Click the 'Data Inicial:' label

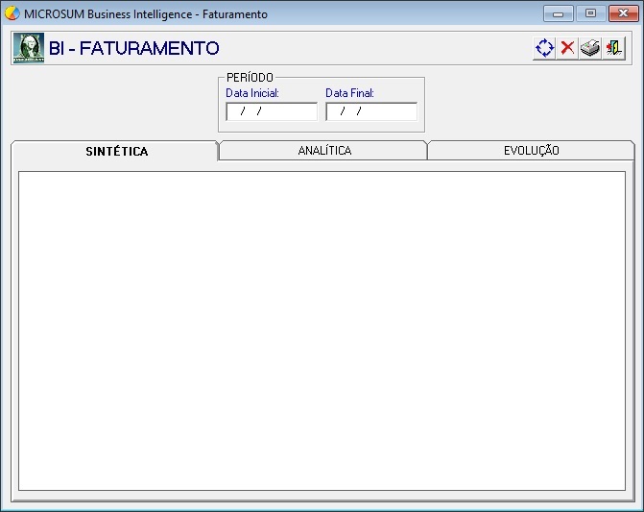252,93
